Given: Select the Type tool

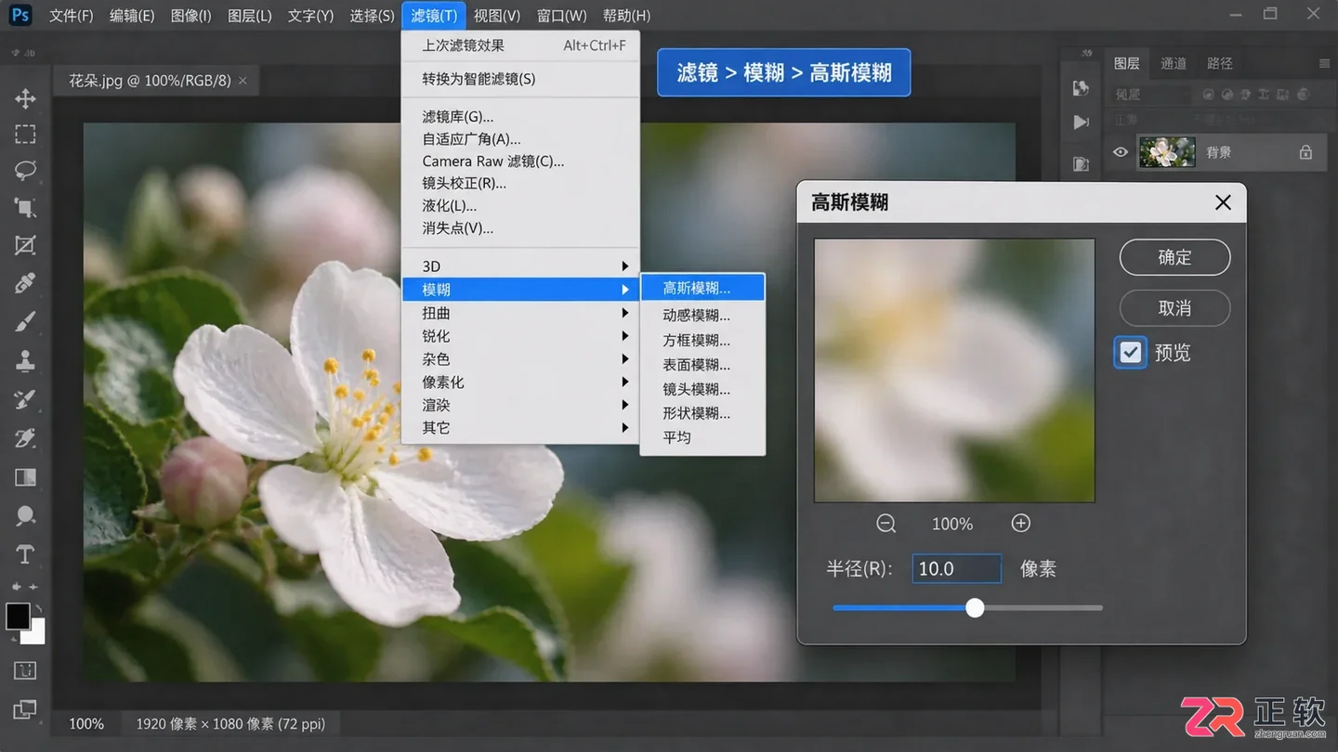Looking at the screenshot, I should pos(25,554).
